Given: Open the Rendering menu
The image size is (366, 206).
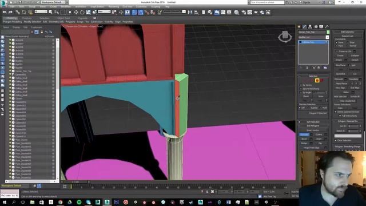Looking at the screenshot, I should (114, 7).
